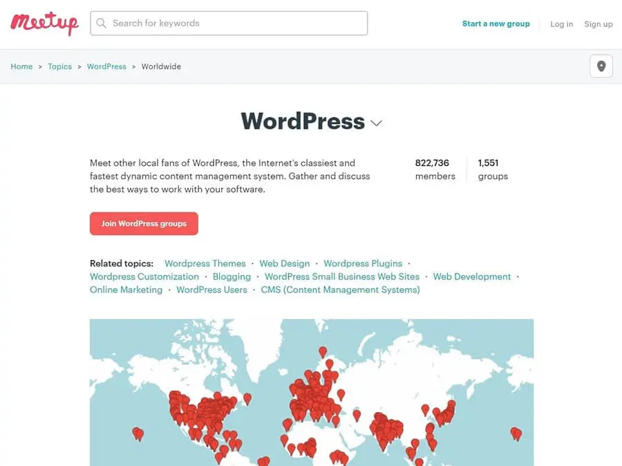622x466 pixels.
Task: Open the Sign up link
Action: pyautogui.click(x=598, y=24)
